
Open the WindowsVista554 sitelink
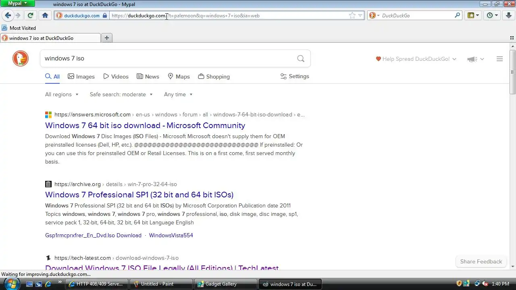coord(171,235)
